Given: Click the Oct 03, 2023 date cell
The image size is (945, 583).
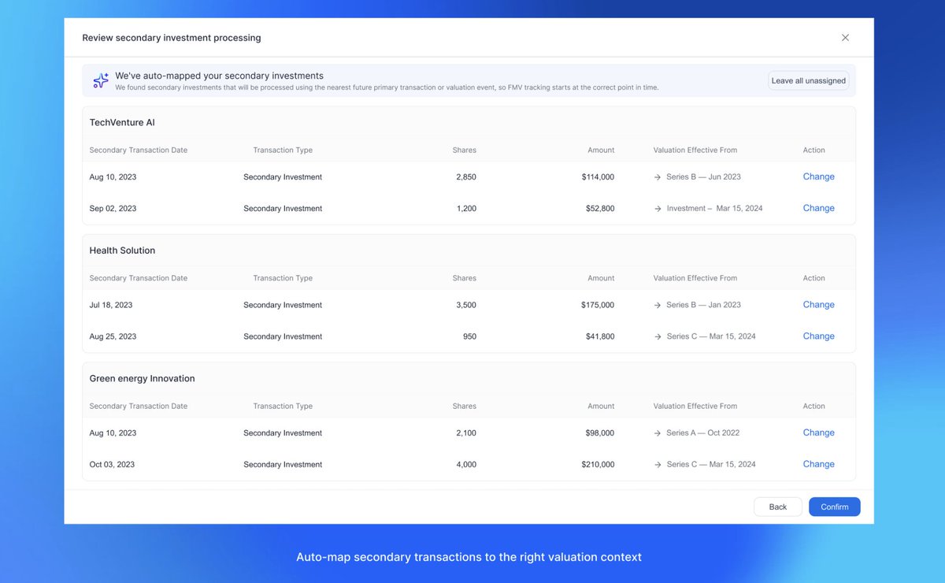Looking at the screenshot, I should pyautogui.click(x=112, y=465).
